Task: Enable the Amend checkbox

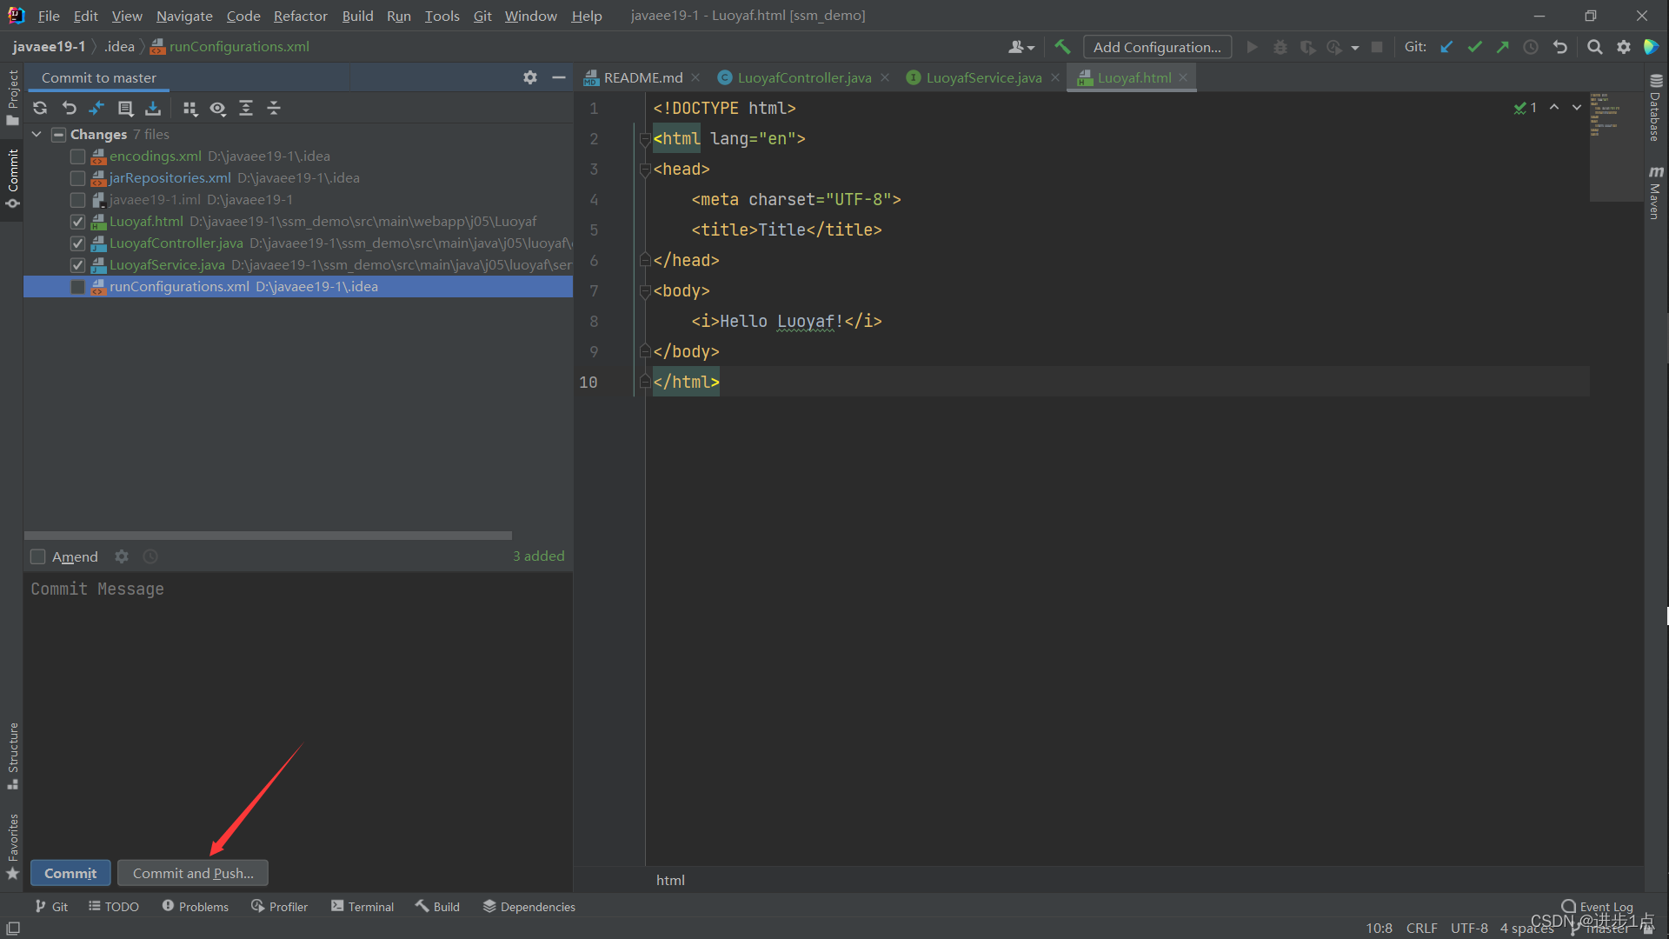Action: [38, 556]
